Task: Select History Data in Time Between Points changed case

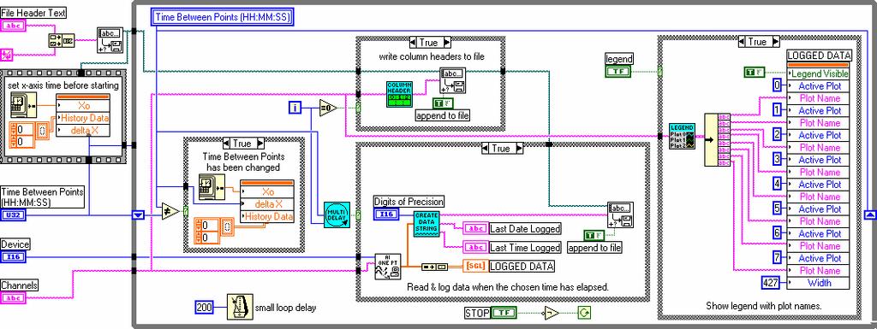Action: pyautogui.click(x=266, y=216)
